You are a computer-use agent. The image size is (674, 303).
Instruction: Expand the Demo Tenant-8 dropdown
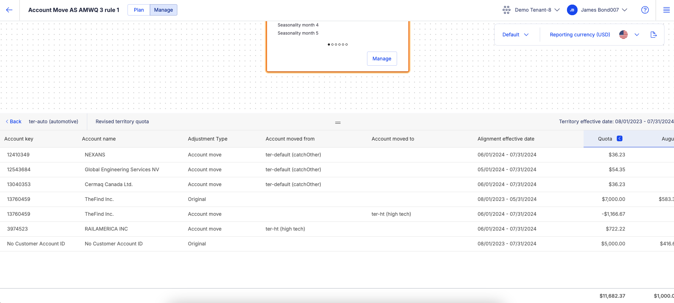pos(557,10)
